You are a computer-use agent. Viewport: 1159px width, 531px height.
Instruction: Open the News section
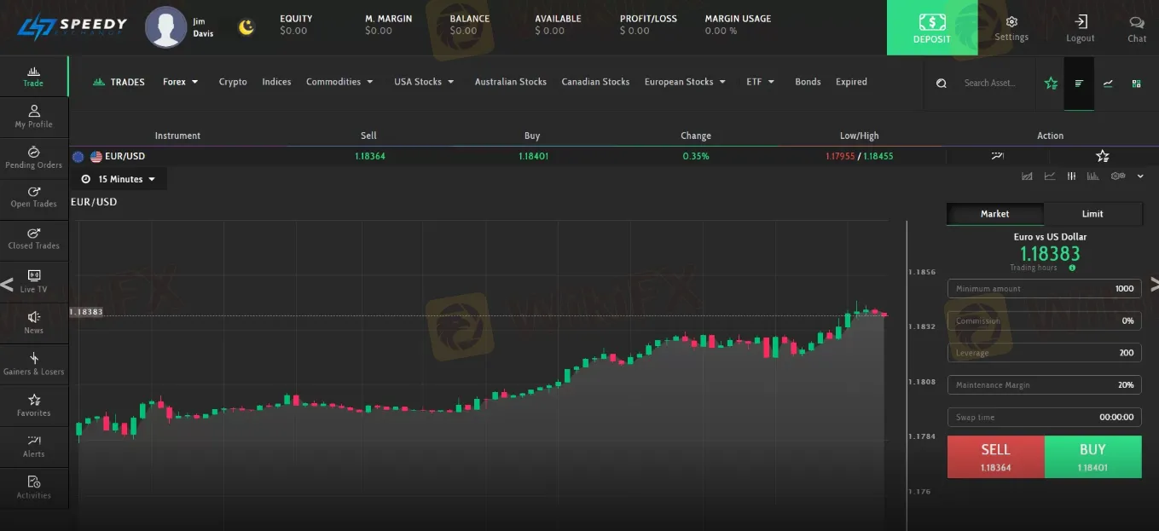click(33, 322)
